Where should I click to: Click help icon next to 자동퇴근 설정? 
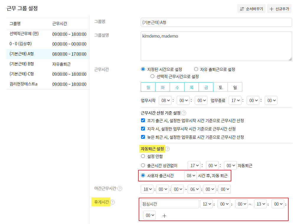coord(167,149)
